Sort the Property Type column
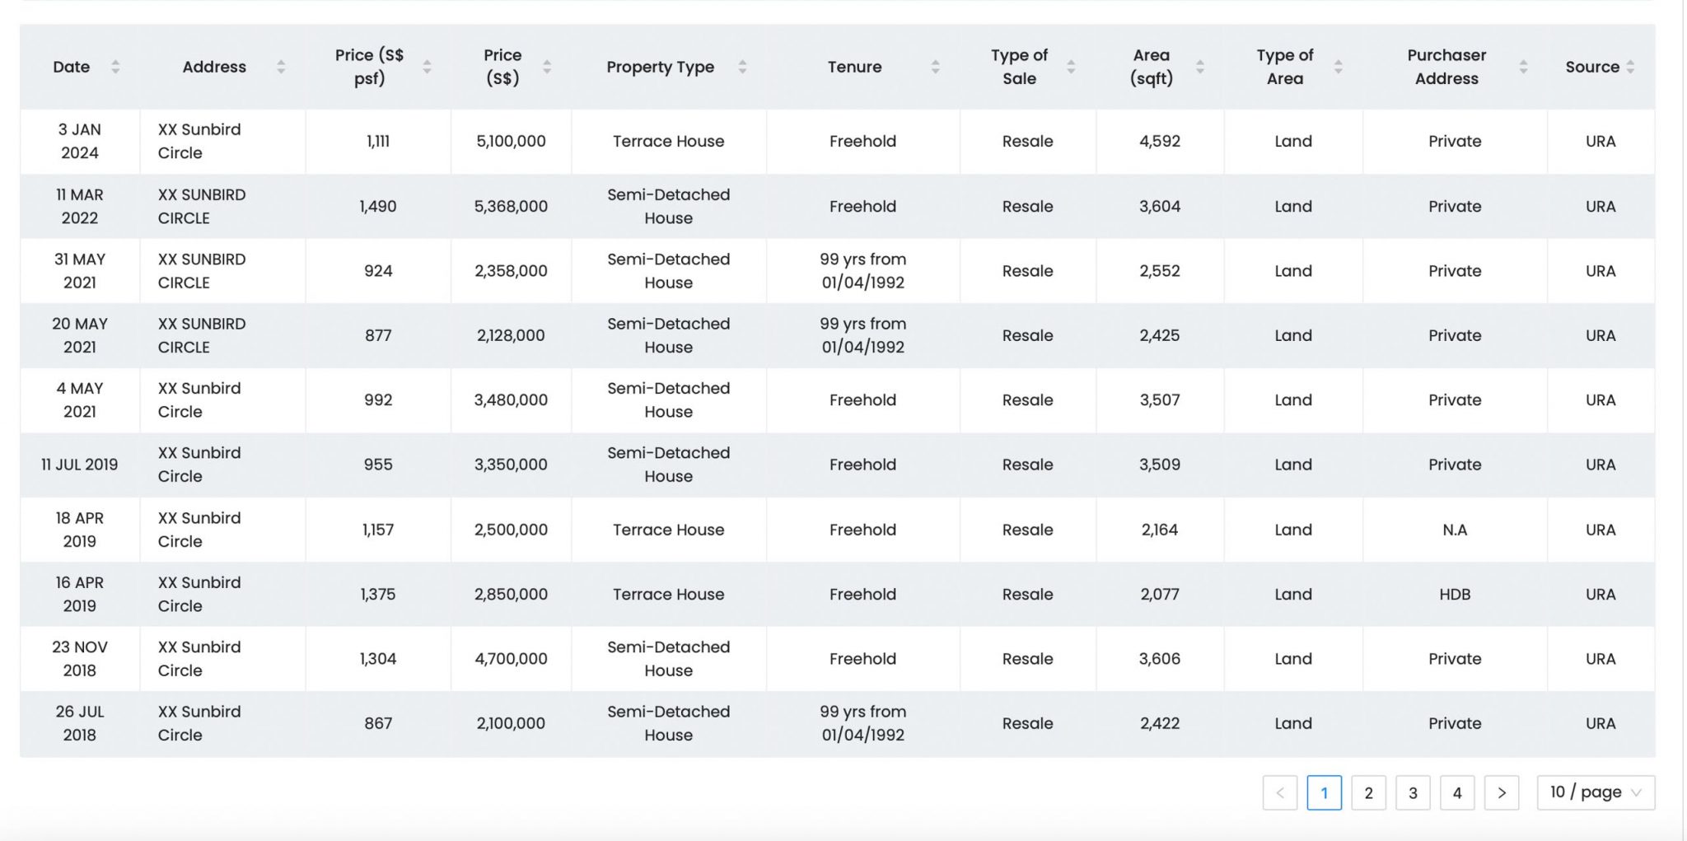Image resolution: width=1687 pixels, height=841 pixels. coord(742,67)
